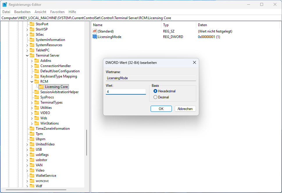Viewport: 282px width, 193px height.
Task: Click the Wert input field
Action: tap(126, 91)
